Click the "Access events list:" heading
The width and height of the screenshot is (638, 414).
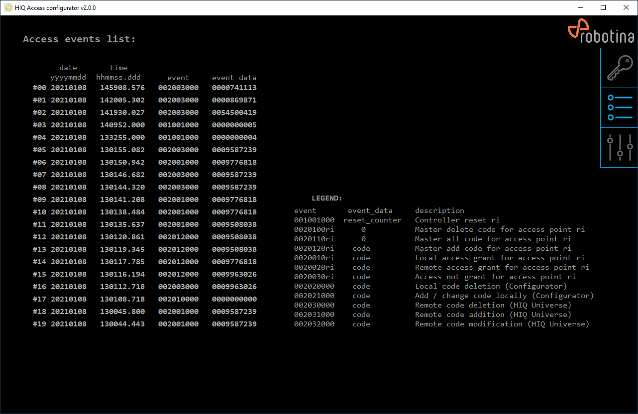79,39
